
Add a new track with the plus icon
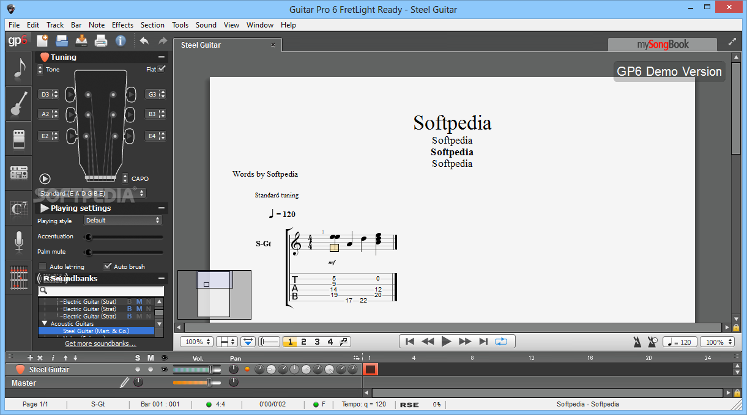(x=30, y=358)
